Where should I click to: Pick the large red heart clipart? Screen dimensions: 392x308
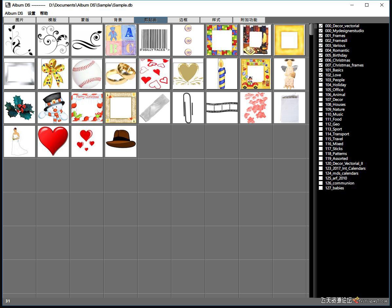53,141
